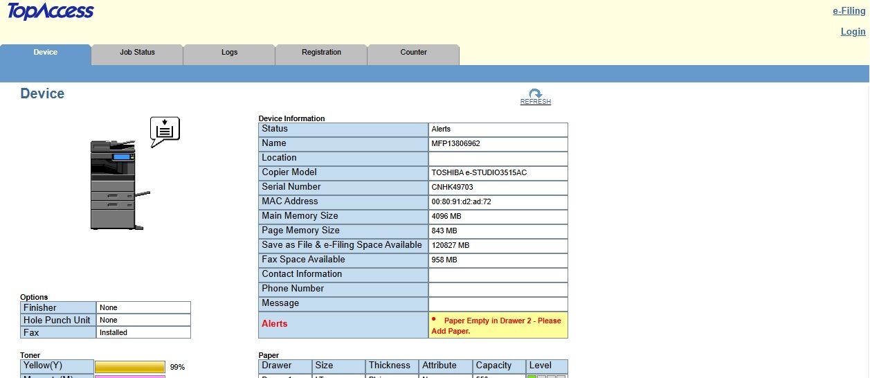
Task: Click the device name MFP13806962
Action: pyautogui.click(x=455, y=144)
